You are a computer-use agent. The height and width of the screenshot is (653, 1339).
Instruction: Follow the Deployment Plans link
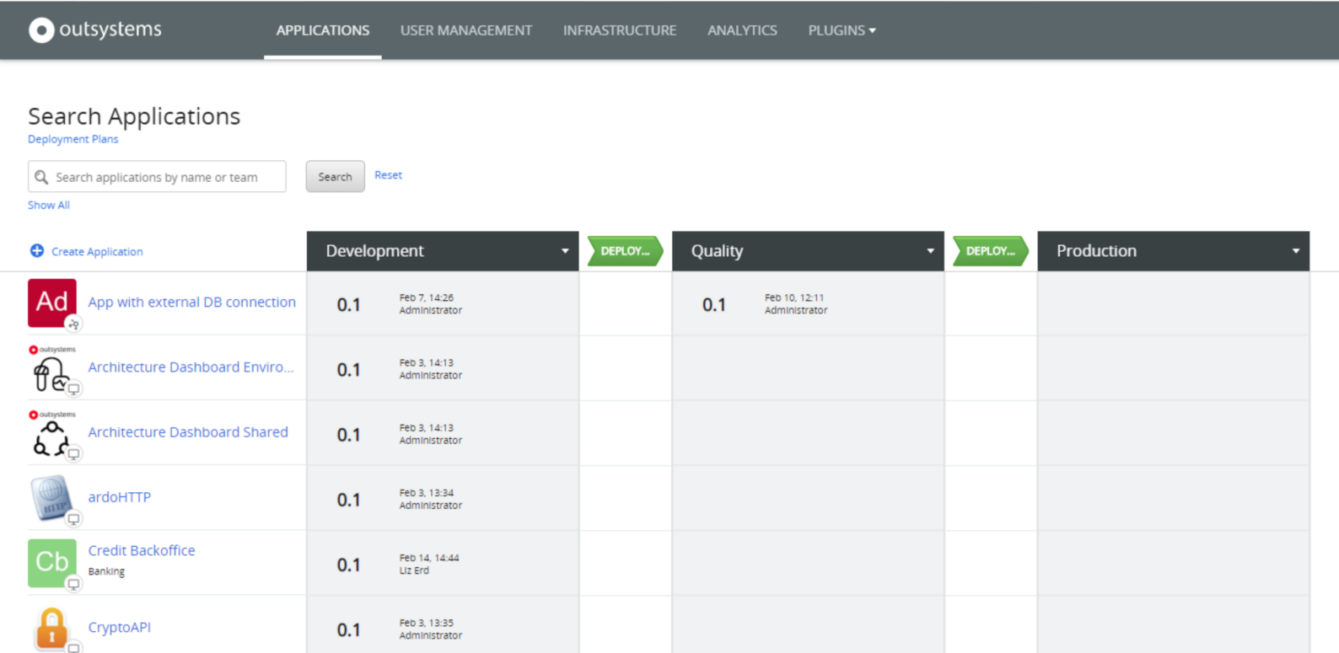click(73, 139)
